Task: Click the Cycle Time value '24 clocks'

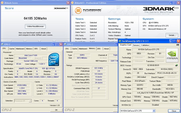Action: [99, 83]
